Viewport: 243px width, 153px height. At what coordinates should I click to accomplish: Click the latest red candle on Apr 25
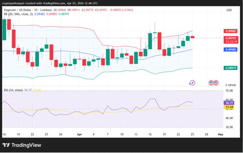pos(192,37)
